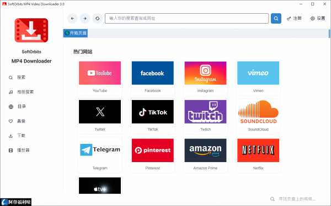Screen dimensions: 331x206
Task: Open 播放器 player in the sidebar
Action: click(19, 150)
